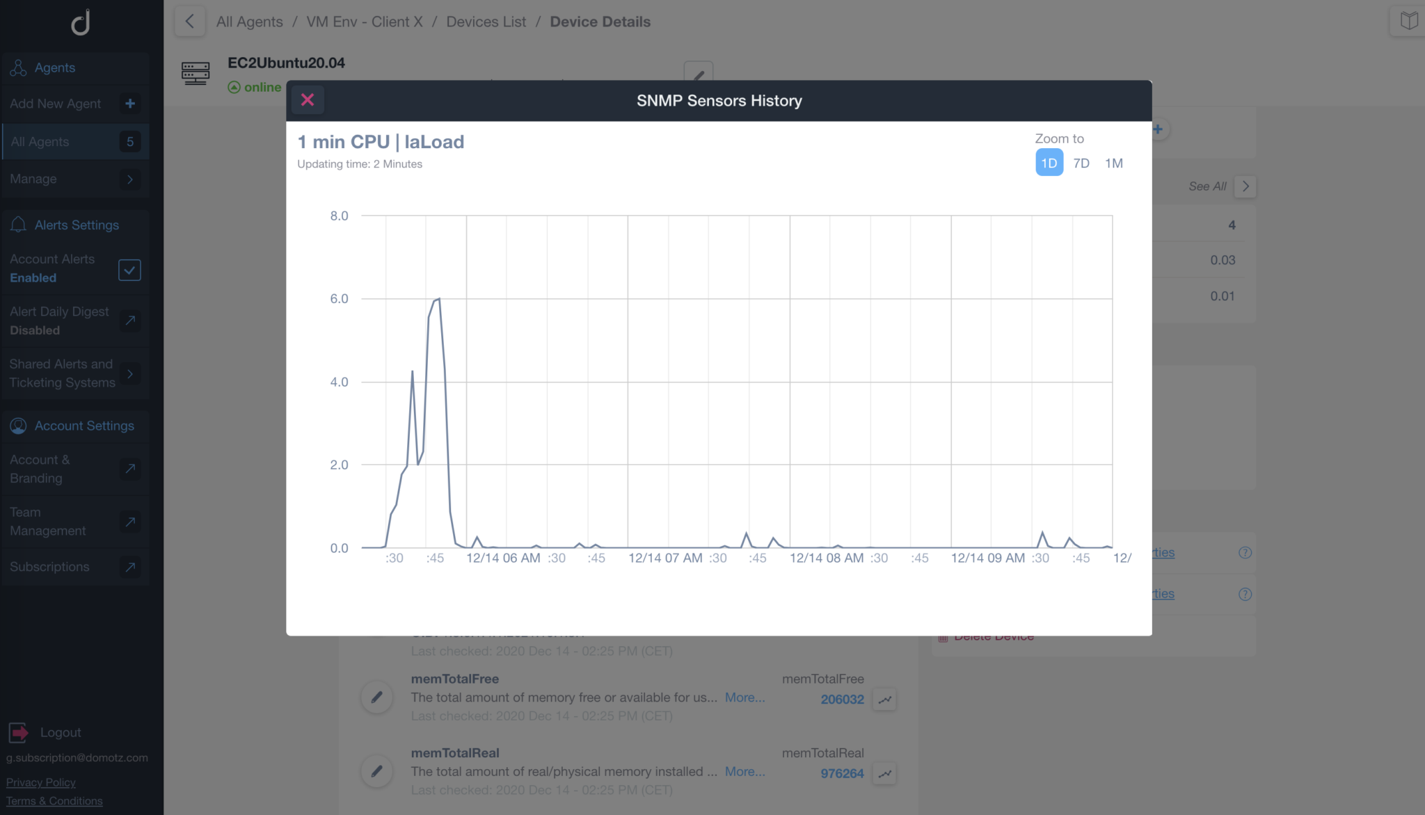
Task: Open the Privacy Policy link
Action: pos(41,782)
